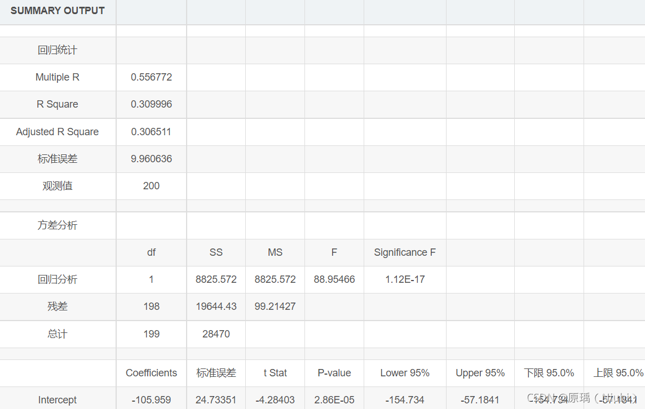
Task: Select the Adjusted R Square label
Action: click(x=58, y=132)
